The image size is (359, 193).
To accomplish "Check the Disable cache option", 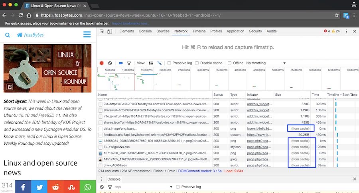I will [x=197, y=63].
